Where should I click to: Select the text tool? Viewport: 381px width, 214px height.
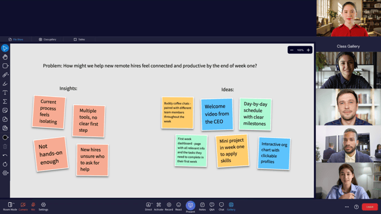click(5, 93)
